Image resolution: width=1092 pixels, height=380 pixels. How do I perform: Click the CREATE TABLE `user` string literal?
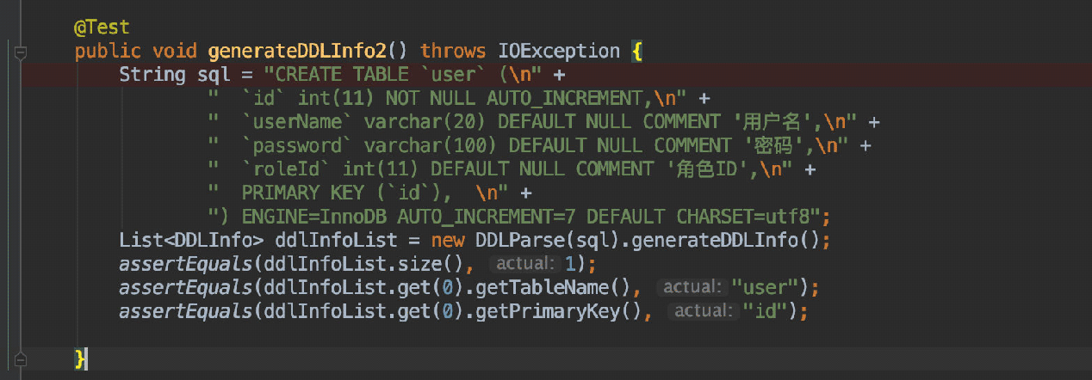pyautogui.click(x=404, y=75)
